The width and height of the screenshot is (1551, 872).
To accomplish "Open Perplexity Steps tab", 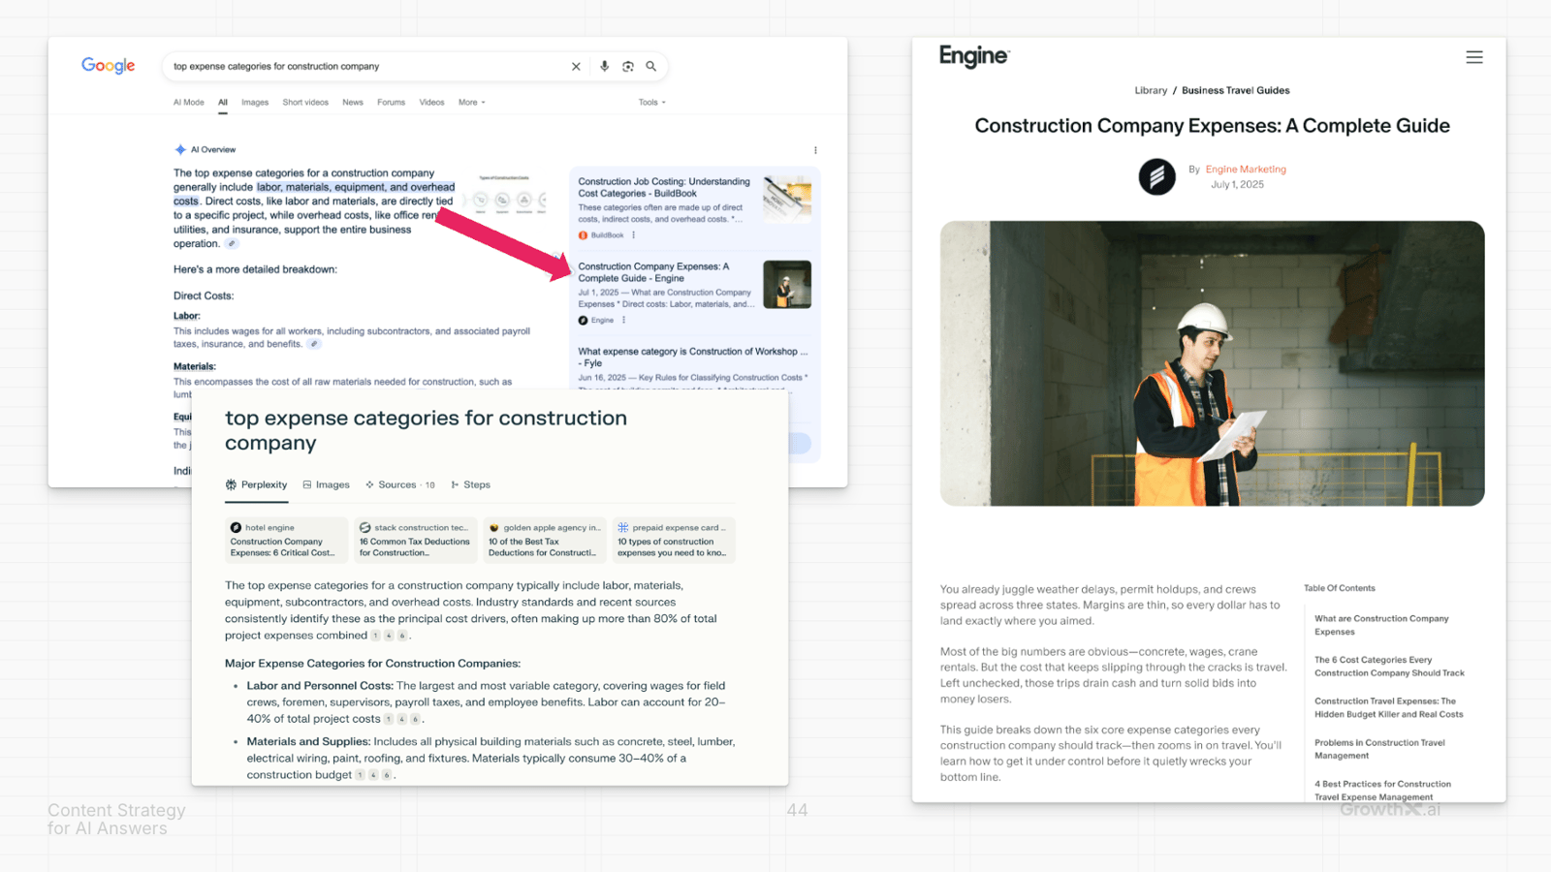I will [x=471, y=485].
